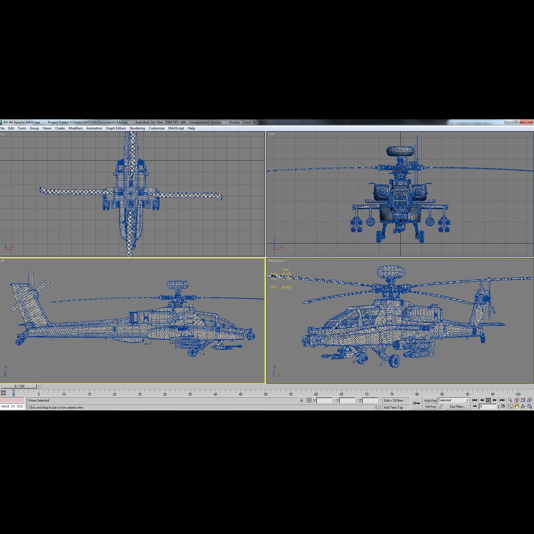This screenshot has width=534, height=534.
Task: Open the File menu
Action: tap(2, 129)
